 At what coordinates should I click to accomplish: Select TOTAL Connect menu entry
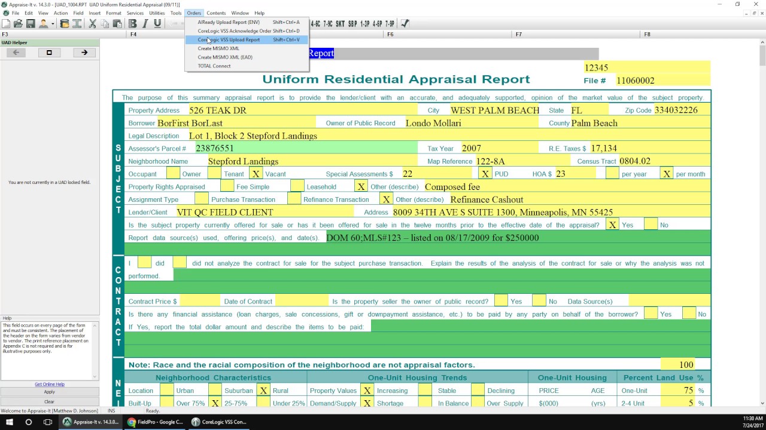(247, 66)
